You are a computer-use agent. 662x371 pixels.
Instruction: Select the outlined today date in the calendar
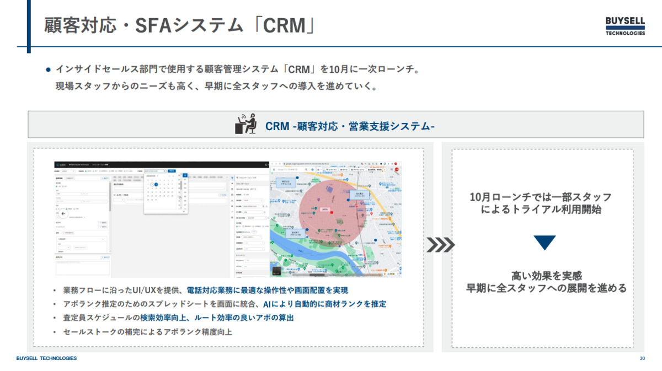tap(152, 184)
